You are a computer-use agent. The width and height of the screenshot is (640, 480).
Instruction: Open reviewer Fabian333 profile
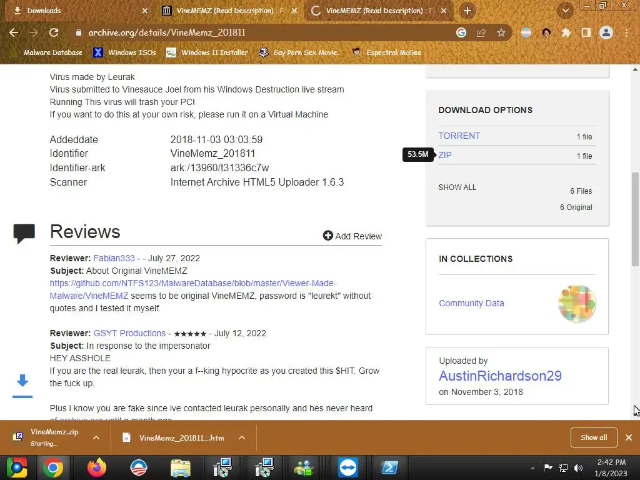[x=114, y=258]
